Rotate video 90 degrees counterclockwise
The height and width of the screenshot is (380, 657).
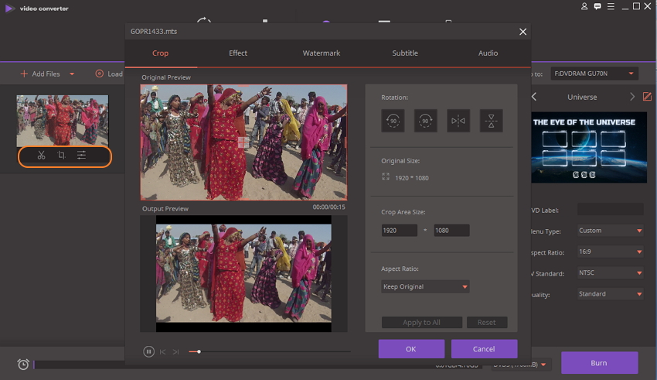tap(393, 121)
